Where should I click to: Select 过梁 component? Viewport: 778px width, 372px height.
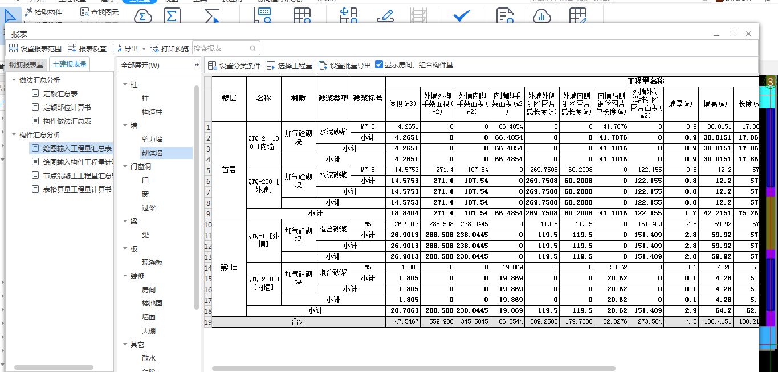point(149,207)
